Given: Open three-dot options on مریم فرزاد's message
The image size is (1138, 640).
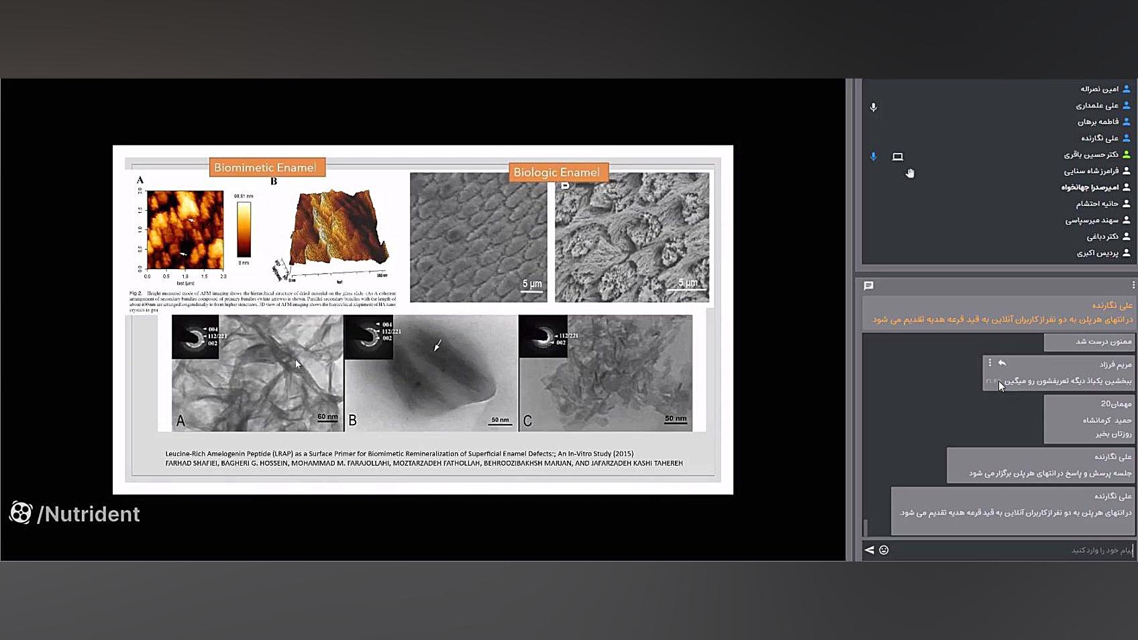Looking at the screenshot, I should 990,363.
